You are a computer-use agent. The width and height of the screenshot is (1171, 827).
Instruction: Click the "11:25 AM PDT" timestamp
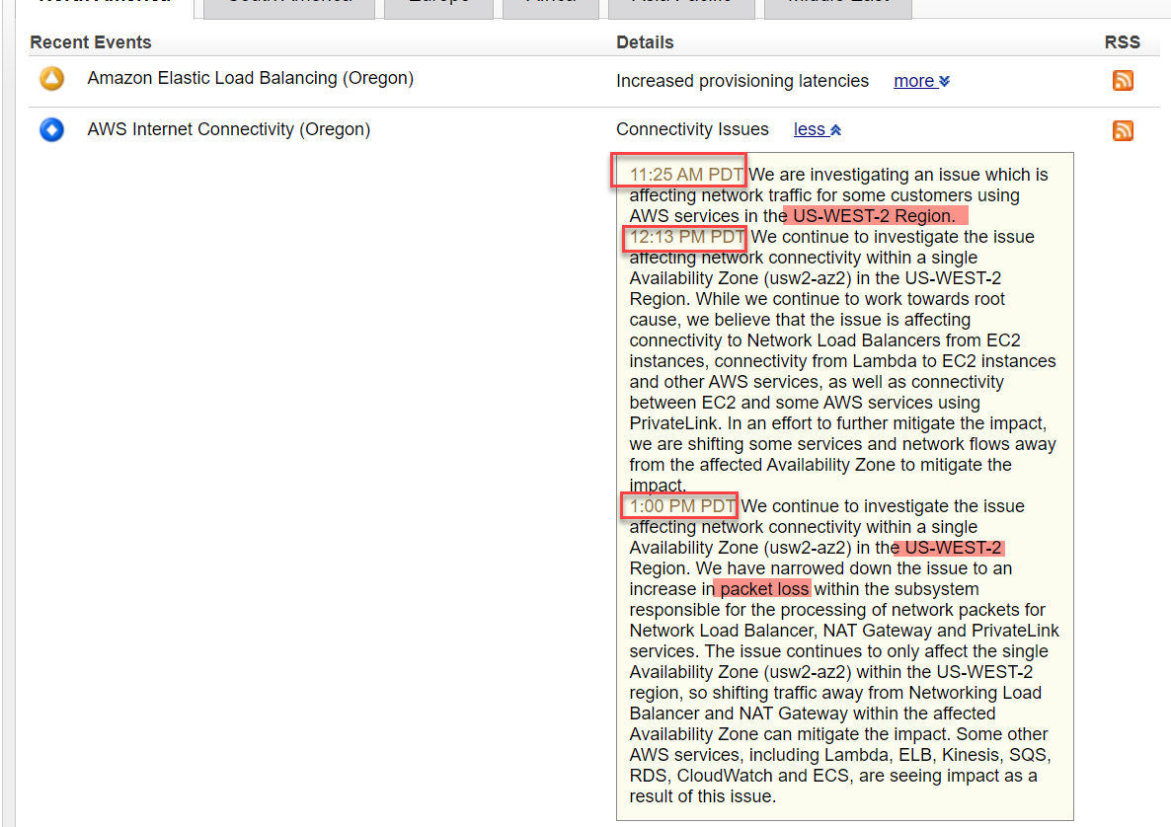pyautogui.click(x=686, y=175)
